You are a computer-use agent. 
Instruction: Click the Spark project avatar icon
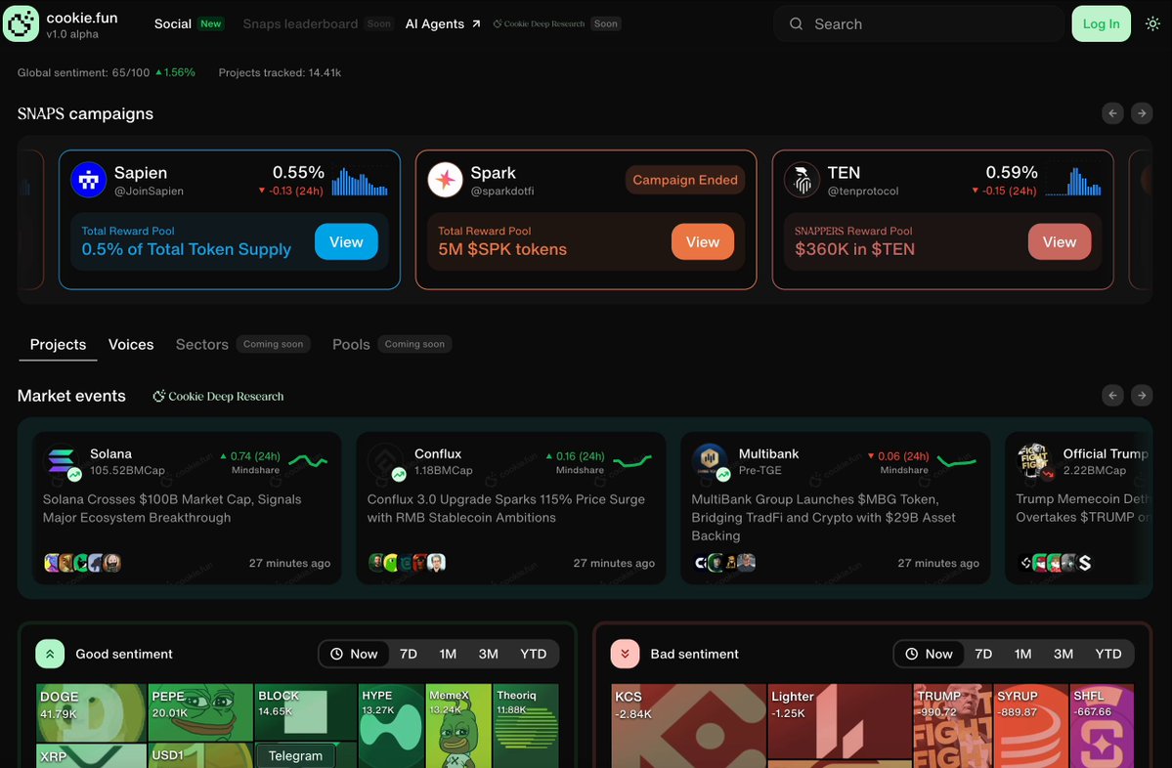click(x=445, y=180)
